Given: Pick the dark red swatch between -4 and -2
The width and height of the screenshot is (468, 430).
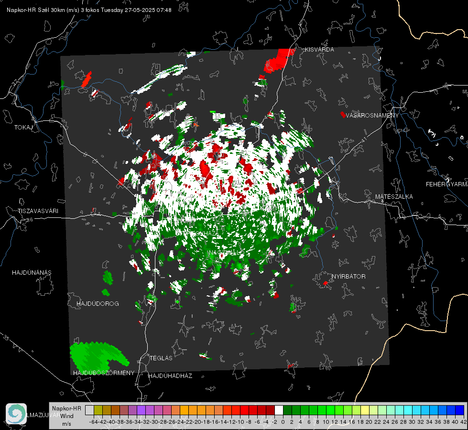Looking at the screenshot, I should [x=270, y=410].
